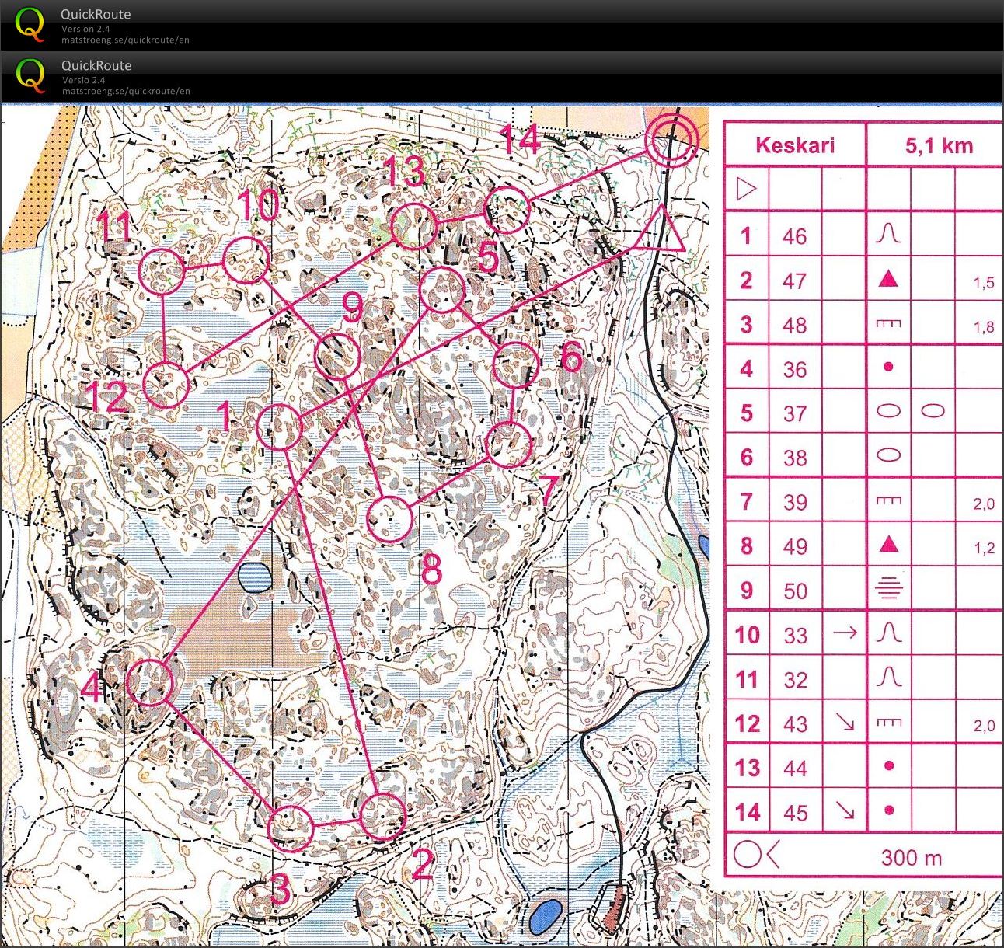
Task: Click the first oval symbol in row 5
Action: point(888,411)
